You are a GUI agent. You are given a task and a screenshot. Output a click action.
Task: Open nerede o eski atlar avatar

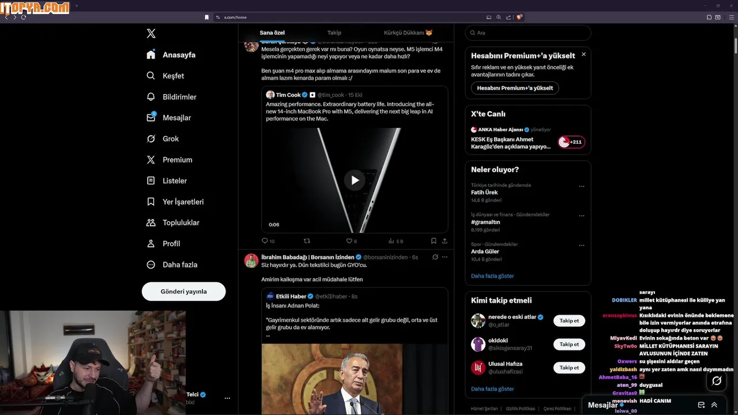[x=478, y=320]
